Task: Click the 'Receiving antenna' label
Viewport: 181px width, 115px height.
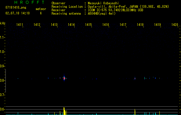Action: 66,14
